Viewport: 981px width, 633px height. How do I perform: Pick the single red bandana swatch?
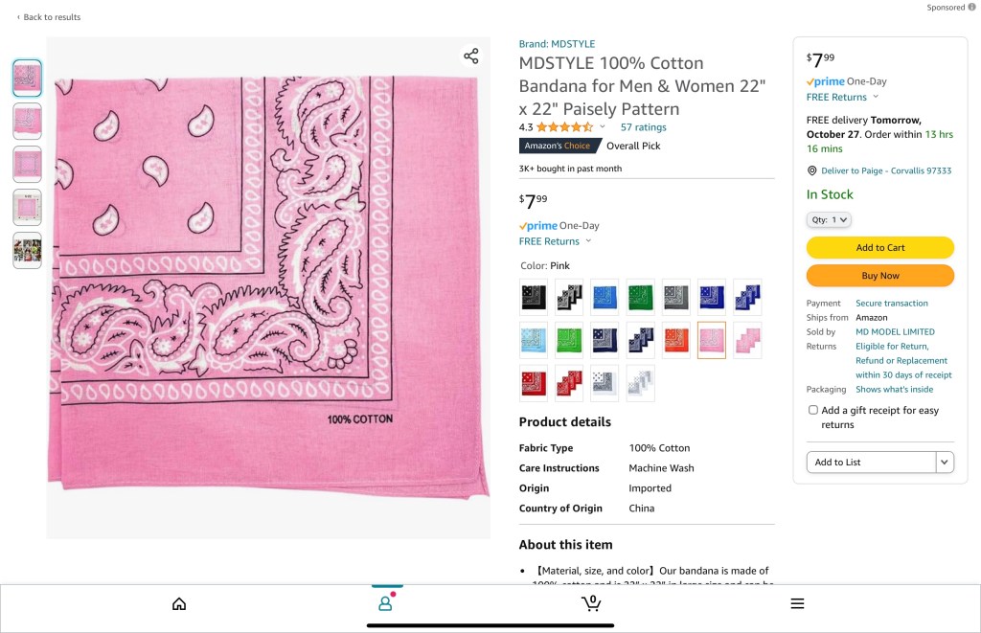(x=534, y=383)
